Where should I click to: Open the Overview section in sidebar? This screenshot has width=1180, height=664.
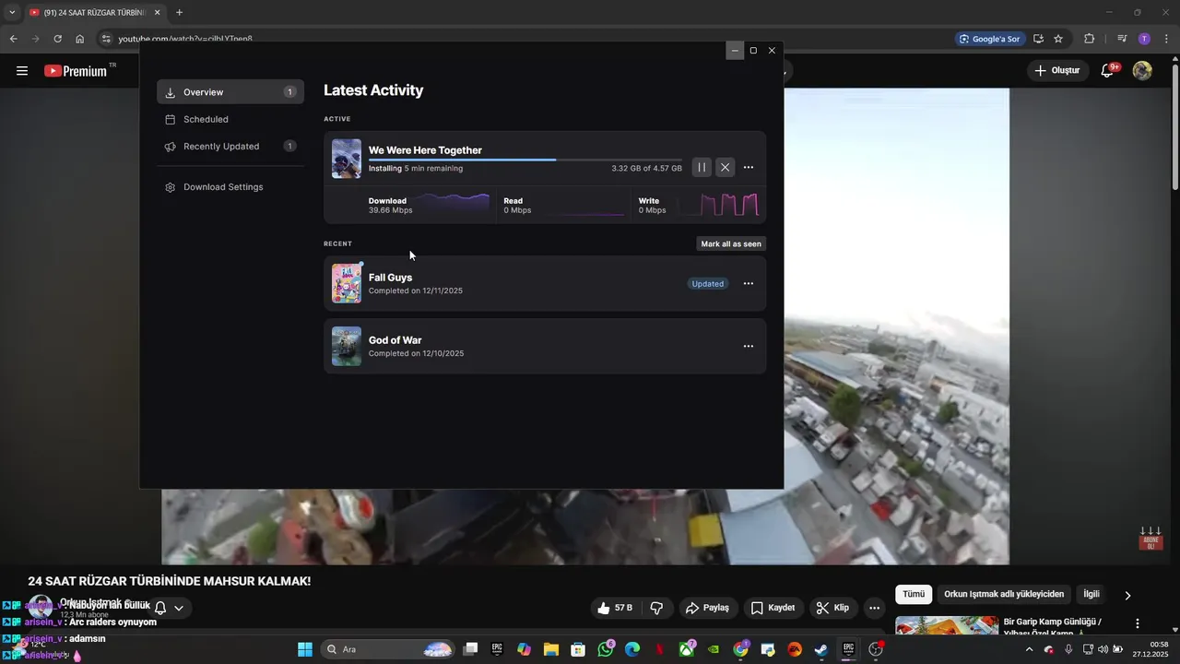click(230, 92)
